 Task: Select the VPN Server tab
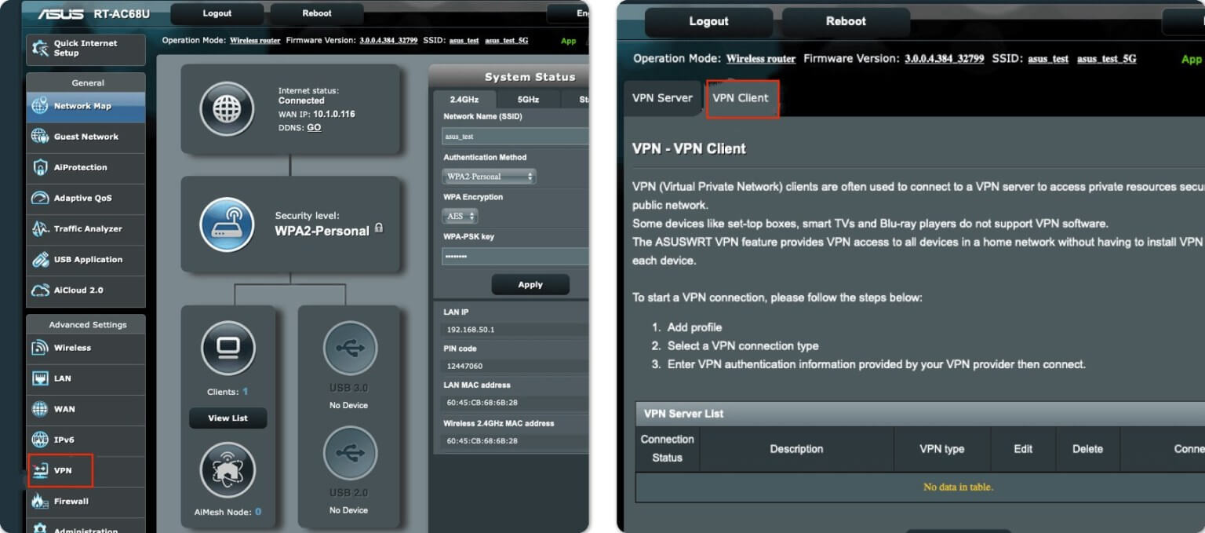[x=663, y=98]
